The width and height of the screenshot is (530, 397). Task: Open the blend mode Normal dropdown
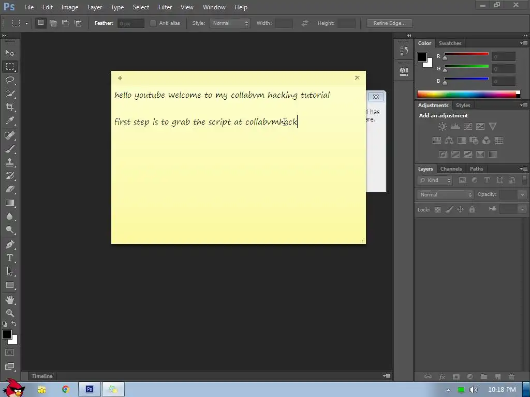pos(445,194)
